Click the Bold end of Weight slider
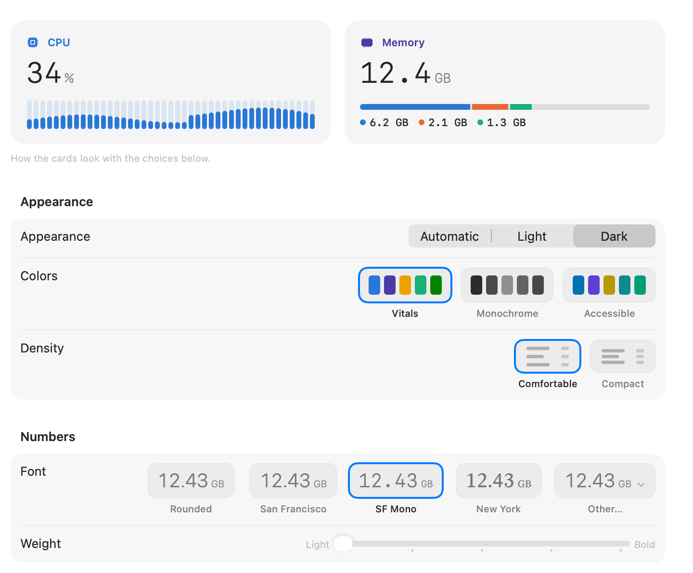The width and height of the screenshot is (693, 573). point(644,545)
